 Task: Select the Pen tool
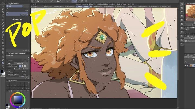pyautogui.click(x=3, y=26)
